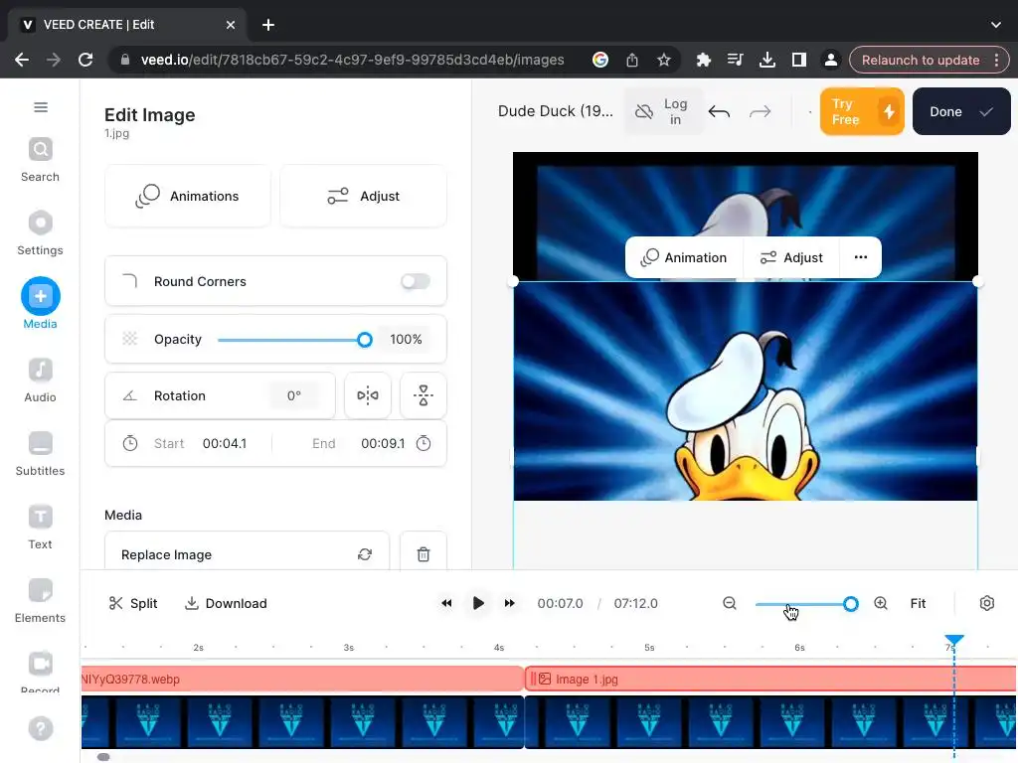Click the timeline zoom slider handle
Viewport: 1018px width, 763px height.
(851, 604)
